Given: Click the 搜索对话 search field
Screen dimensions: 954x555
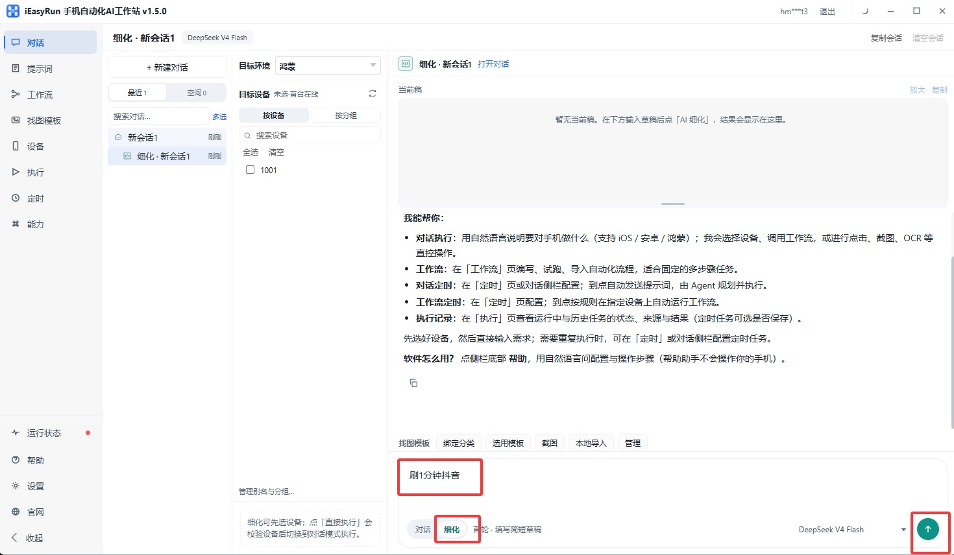Looking at the screenshot, I should [x=159, y=117].
